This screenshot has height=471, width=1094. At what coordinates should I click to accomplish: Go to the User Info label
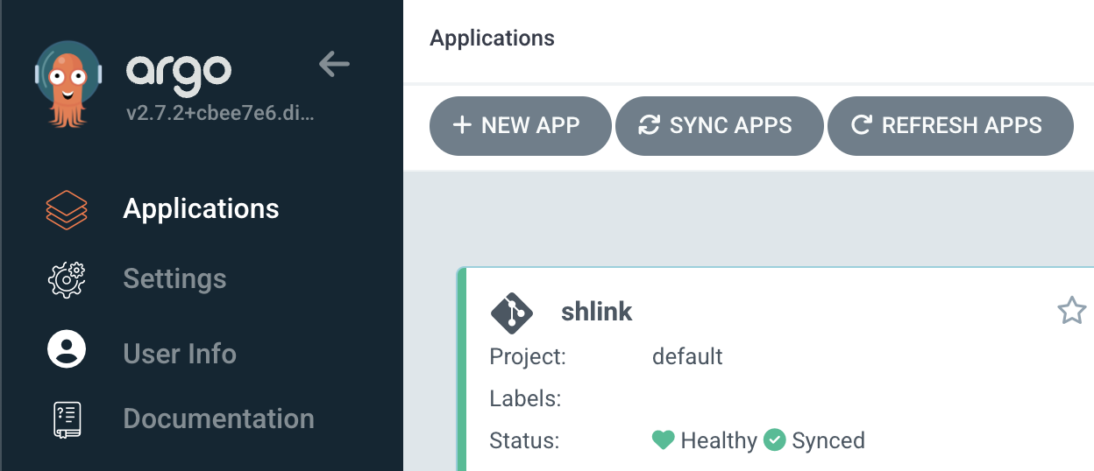pos(180,354)
